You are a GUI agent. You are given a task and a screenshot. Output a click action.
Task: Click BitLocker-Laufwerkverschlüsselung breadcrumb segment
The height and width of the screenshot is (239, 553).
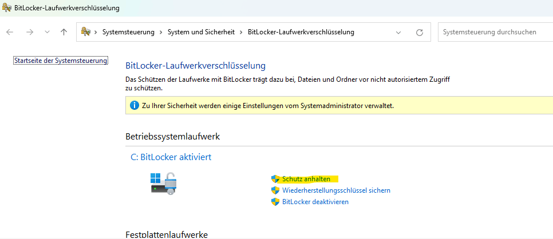301,32
